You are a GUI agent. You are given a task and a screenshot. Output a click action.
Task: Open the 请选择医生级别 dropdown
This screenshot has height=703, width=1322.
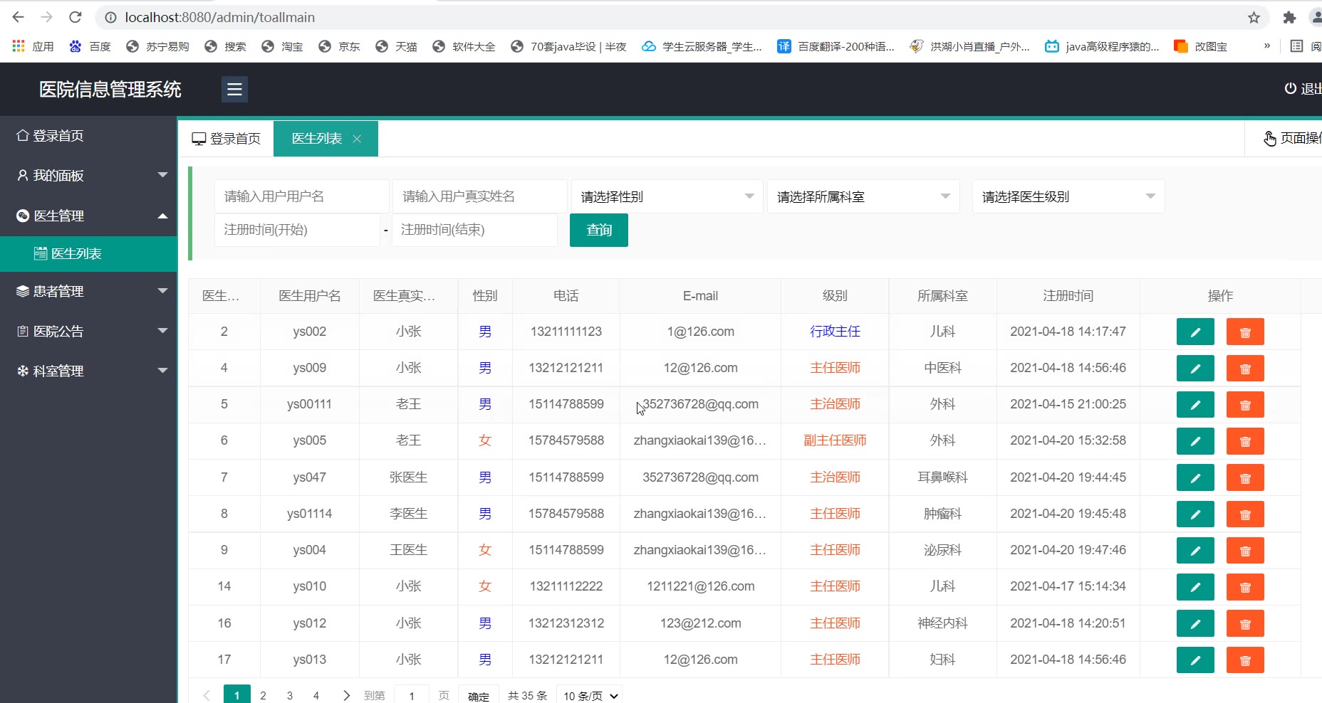pos(1067,196)
